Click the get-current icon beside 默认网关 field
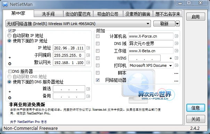 pos(88,62)
